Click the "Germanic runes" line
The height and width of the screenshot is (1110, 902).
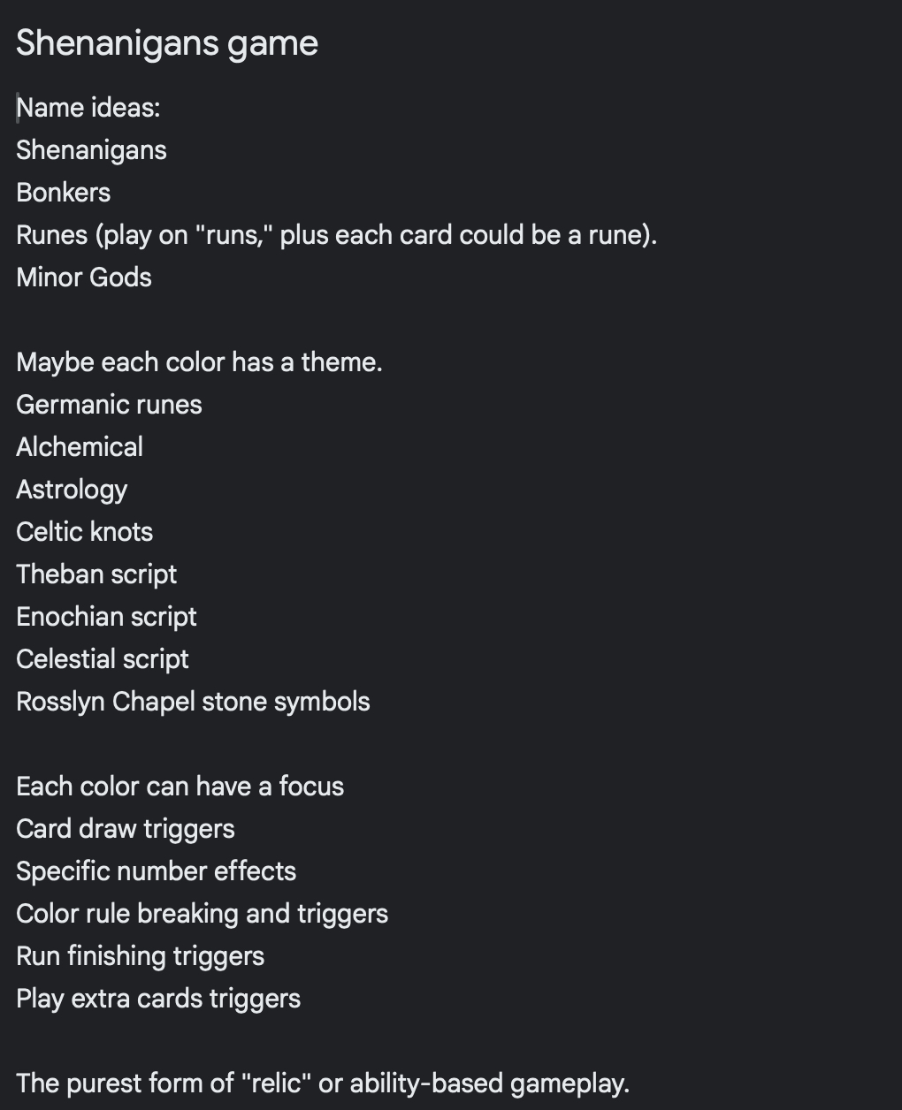click(109, 405)
